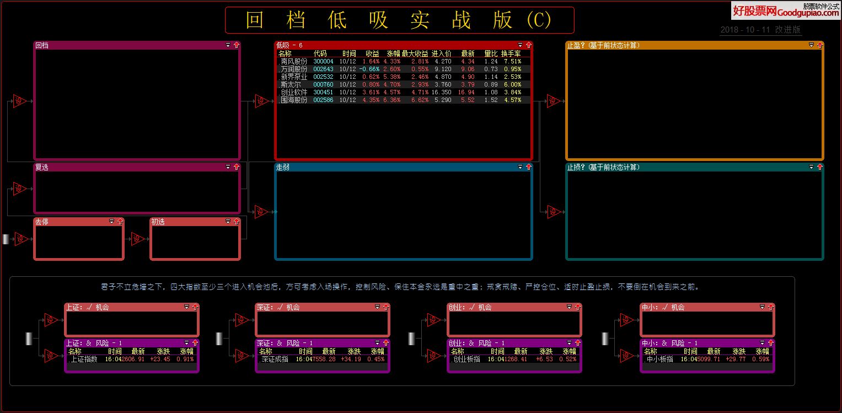The width and height of the screenshot is (842, 413).
Task: Open the 深证 风险 设 settings triangle
Action: coord(242,356)
